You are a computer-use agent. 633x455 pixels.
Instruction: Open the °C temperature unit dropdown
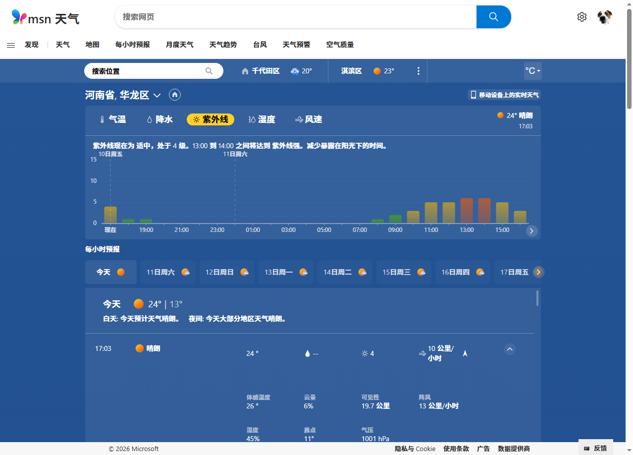[x=532, y=71]
